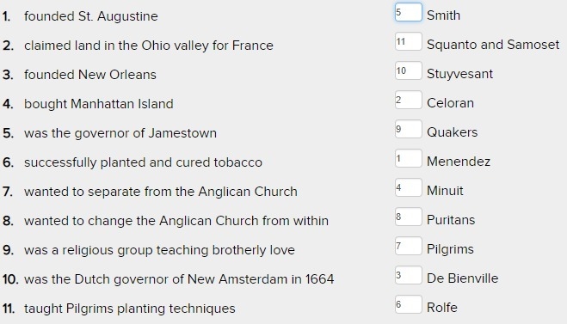Focus the answer field next to Minuit
Viewport: 567px width, 324px height.
pyautogui.click(x=408, y=188)
